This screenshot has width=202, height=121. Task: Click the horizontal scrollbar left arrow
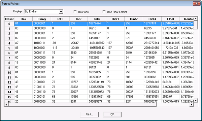point(6,105)
